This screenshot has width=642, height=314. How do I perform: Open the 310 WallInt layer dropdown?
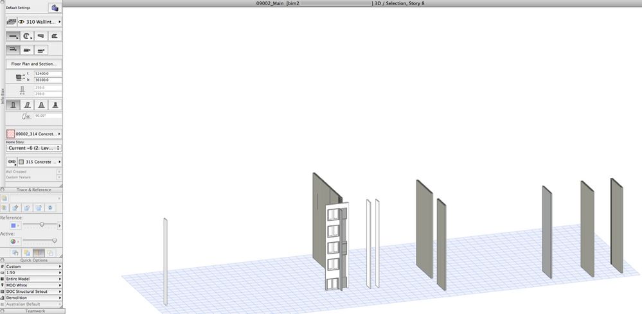[x=40, y=22]
